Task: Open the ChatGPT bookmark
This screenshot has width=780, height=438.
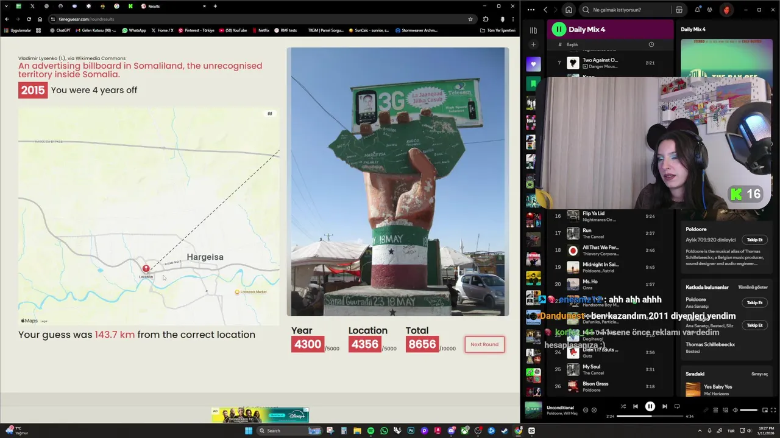Action: click(60, 30)
